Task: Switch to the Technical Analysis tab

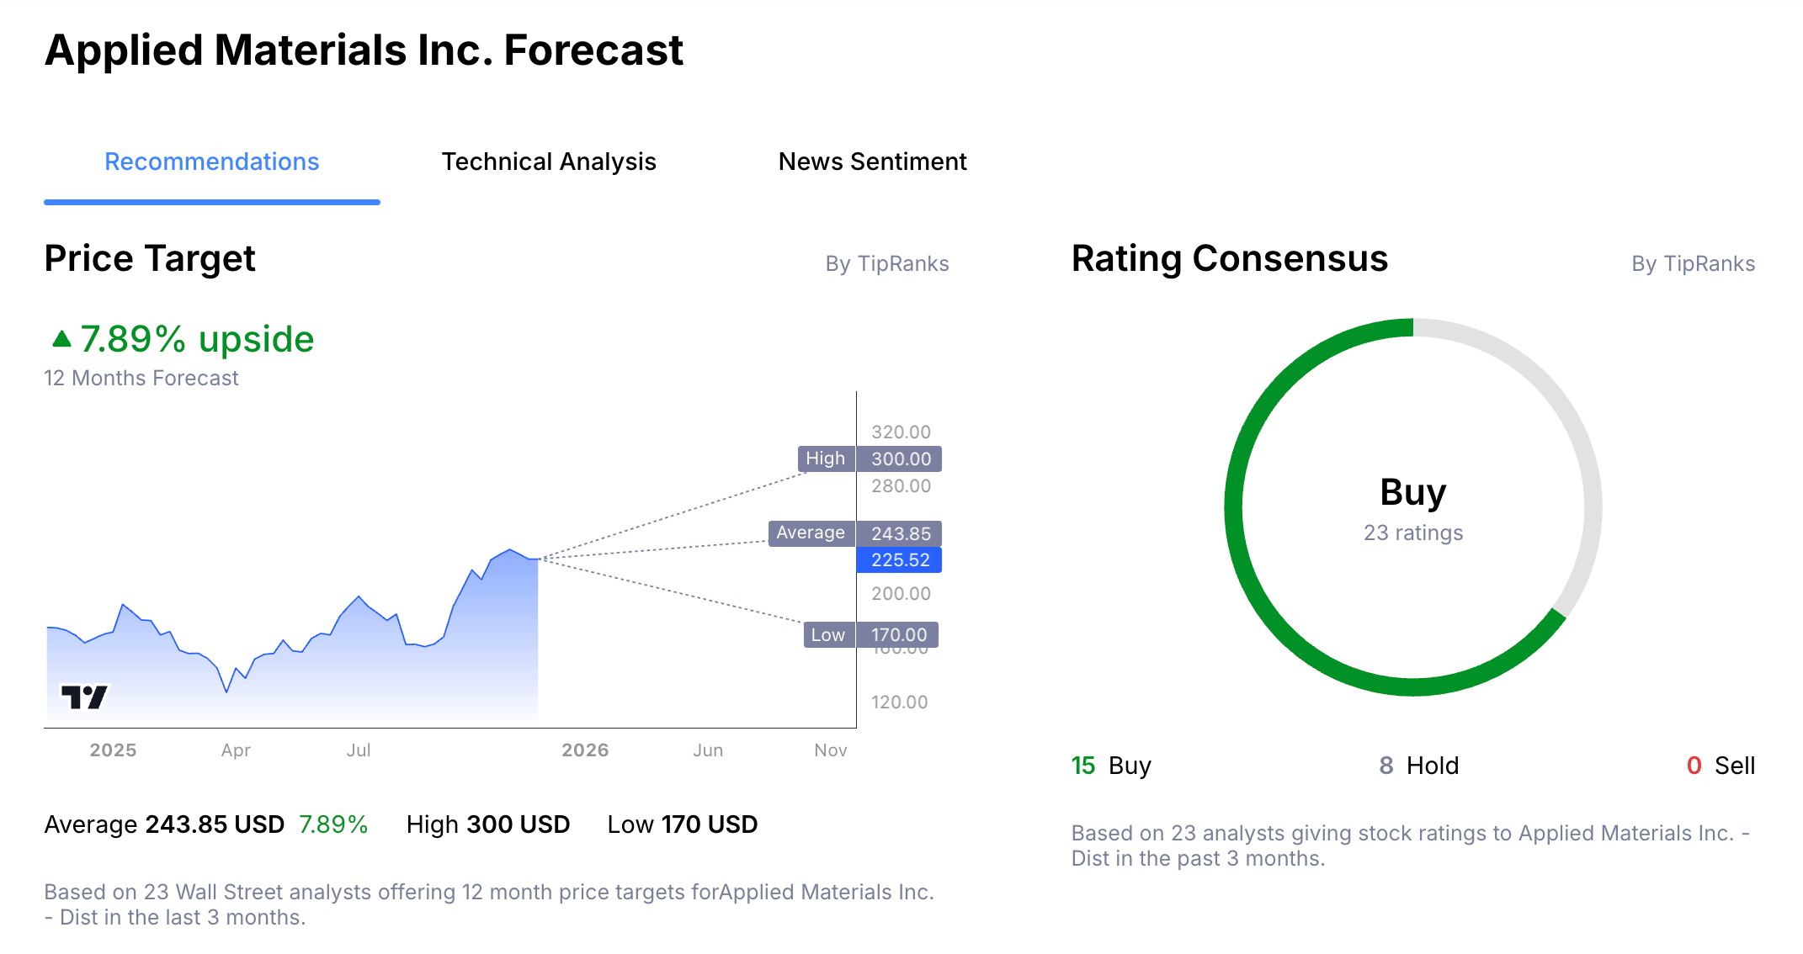Action: [549, 161]
